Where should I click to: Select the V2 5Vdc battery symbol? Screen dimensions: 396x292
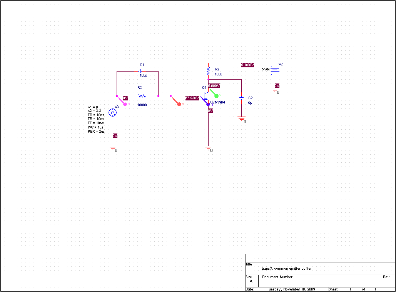click(x=275, y=70)
